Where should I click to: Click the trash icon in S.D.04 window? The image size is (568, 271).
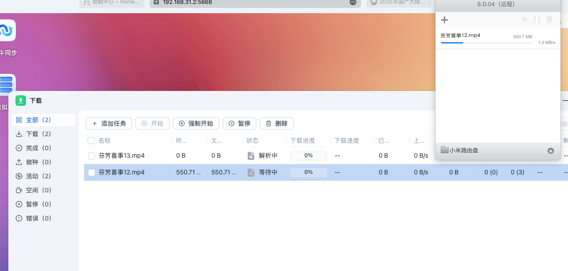pos(549,20)
